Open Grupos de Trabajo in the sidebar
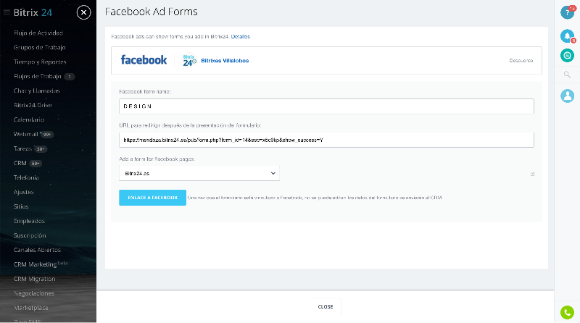 click(40, 47)
